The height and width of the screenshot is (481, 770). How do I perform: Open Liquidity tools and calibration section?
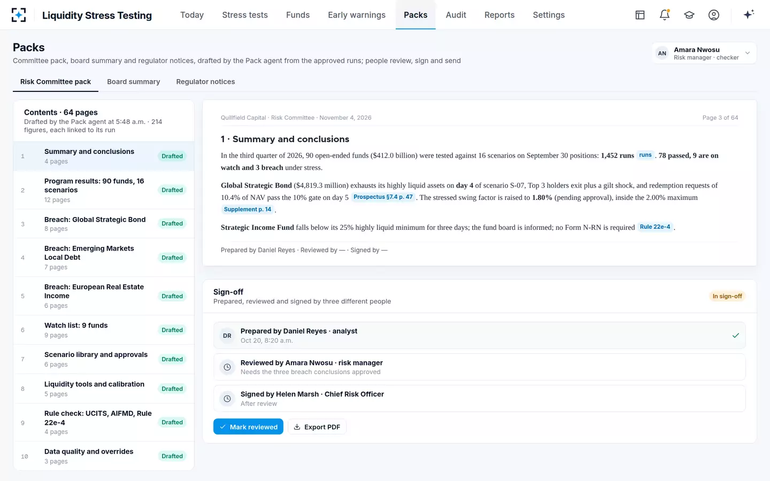104,389
